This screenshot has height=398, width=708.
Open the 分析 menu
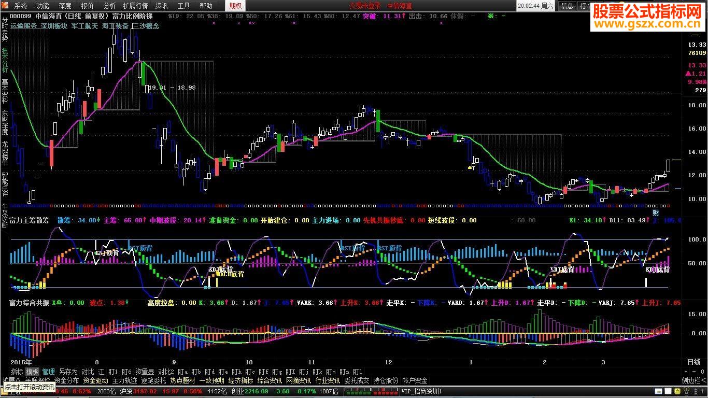click(110, 6)
